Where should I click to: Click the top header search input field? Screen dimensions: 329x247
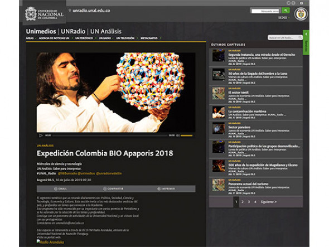(x=265, y=11)
